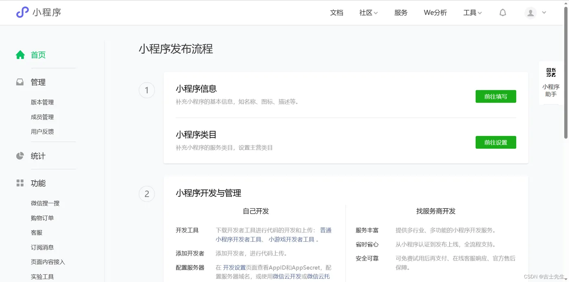
Task: Click the 前往填写 button
Action: click(x=496, y=97)
